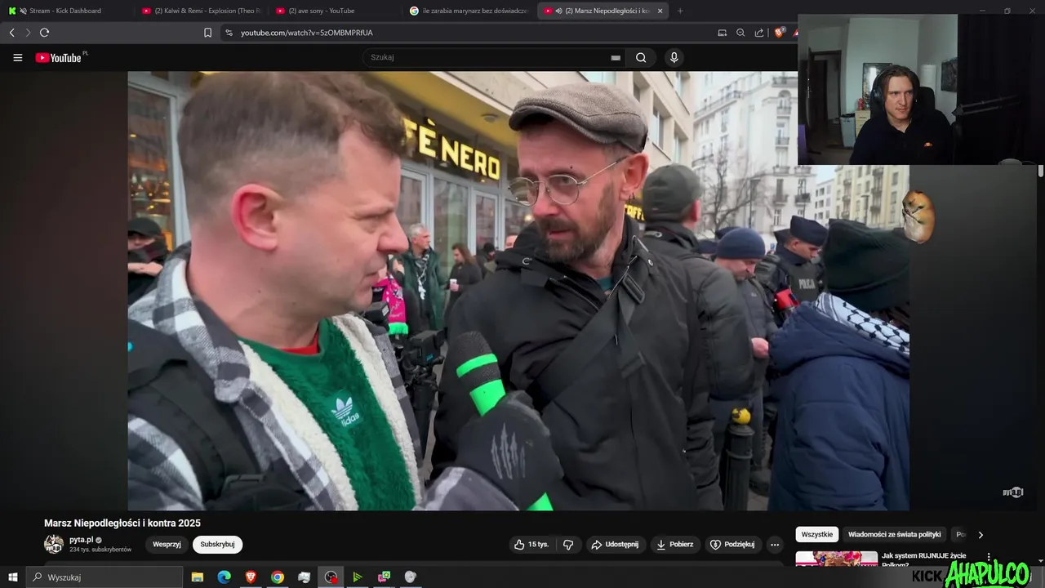Reload the page
This screenshot has height=588, width=1045.
44,33
